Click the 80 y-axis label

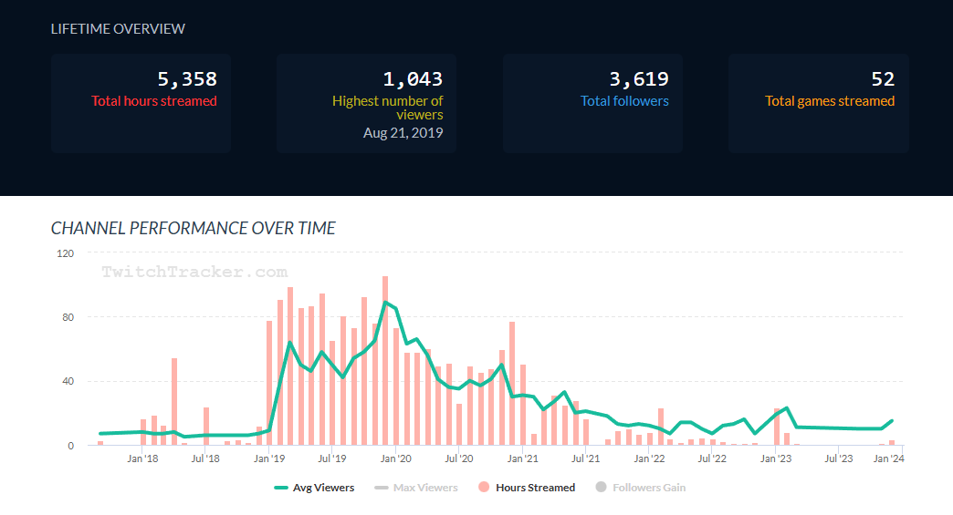pyautogui.click(x=68, y=317)
